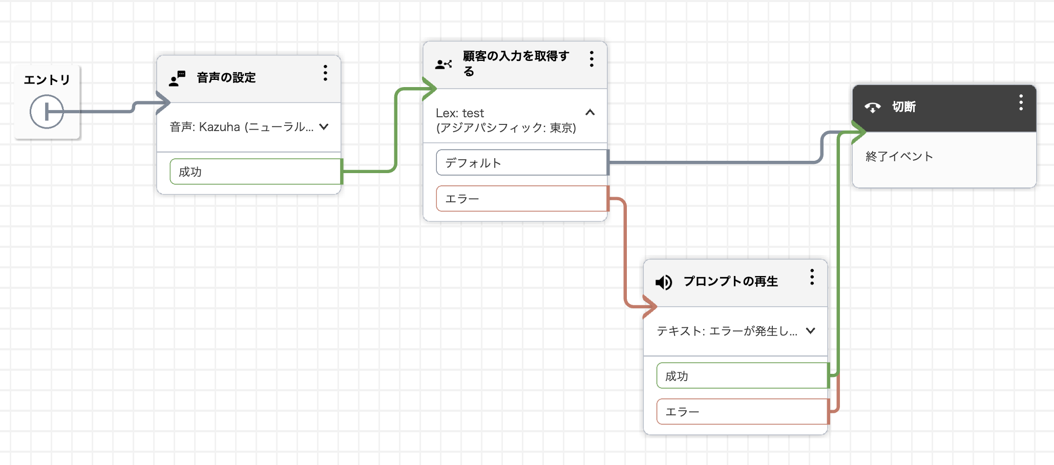Click the プロンプトの再生 block title
1054x465 pixels.
point(731,282)
